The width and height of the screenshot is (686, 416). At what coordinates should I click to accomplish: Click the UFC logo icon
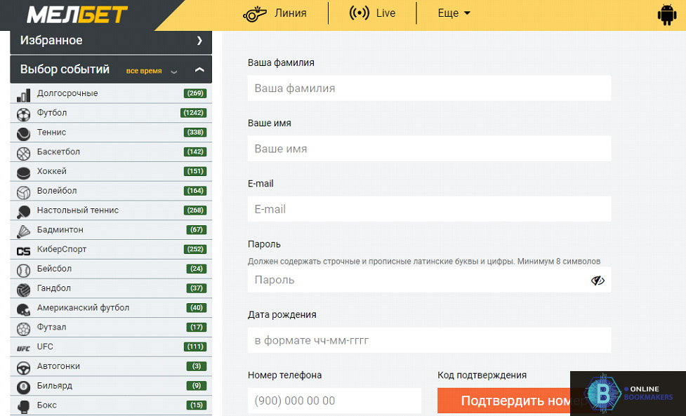[24, 347]
